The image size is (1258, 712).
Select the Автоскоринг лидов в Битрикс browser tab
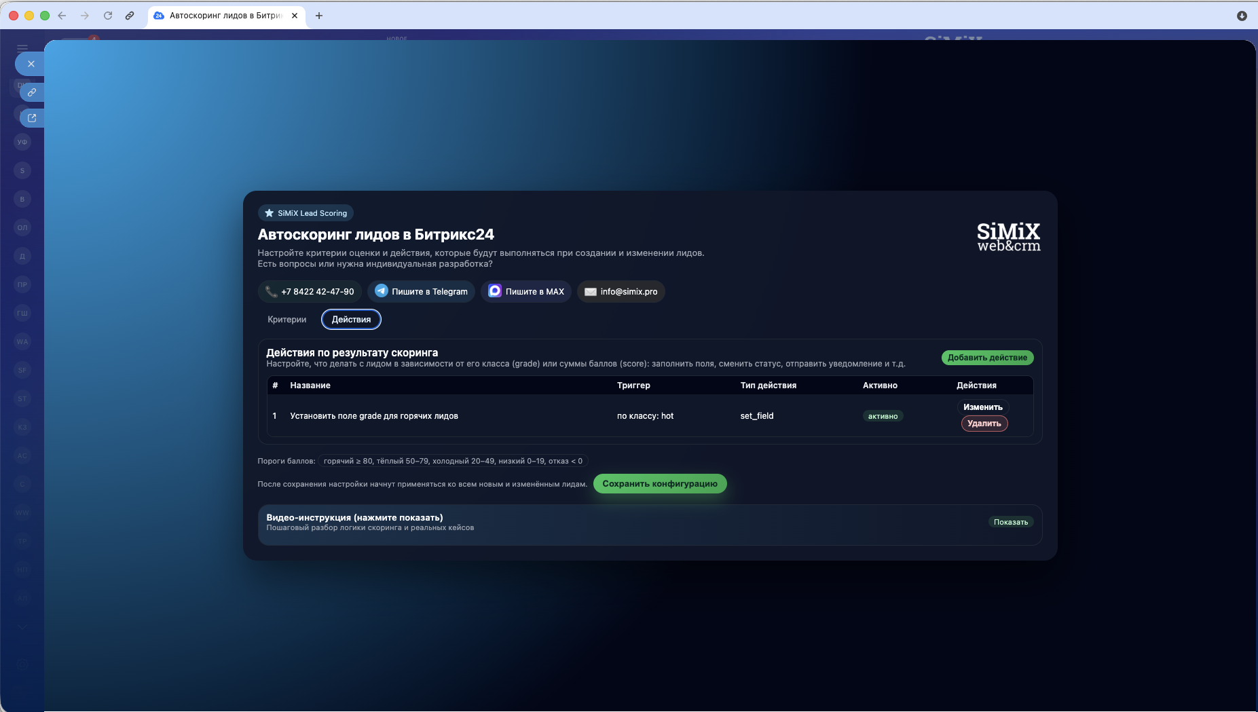226,16
